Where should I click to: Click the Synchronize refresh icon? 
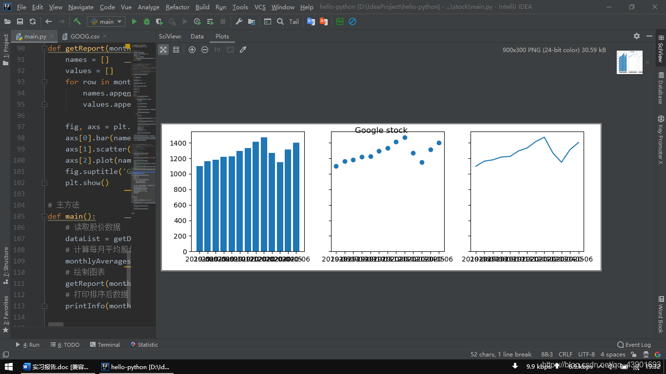pyautogui.click(x=33, y=21)
